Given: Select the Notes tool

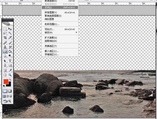Looking at the screenshot, I should pyautogui.click(x=5, y=70).
